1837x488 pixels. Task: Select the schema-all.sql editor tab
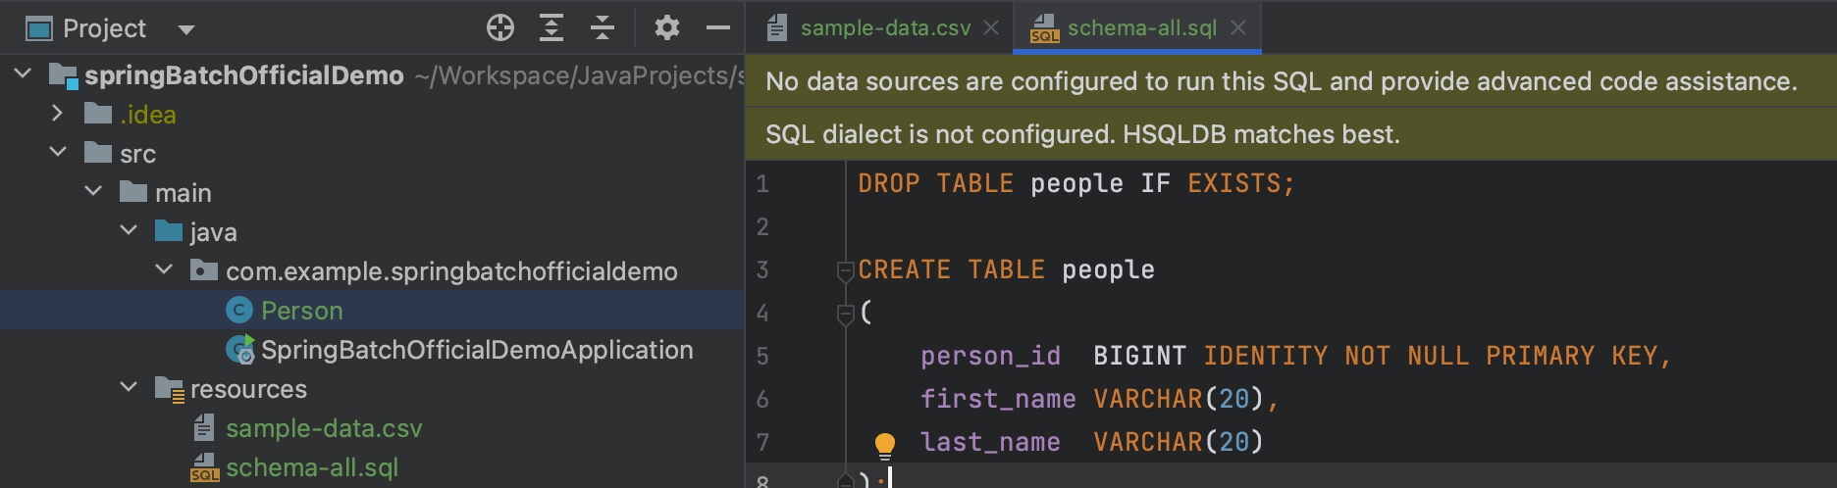pyautogui.click(x=1141, y=28)
